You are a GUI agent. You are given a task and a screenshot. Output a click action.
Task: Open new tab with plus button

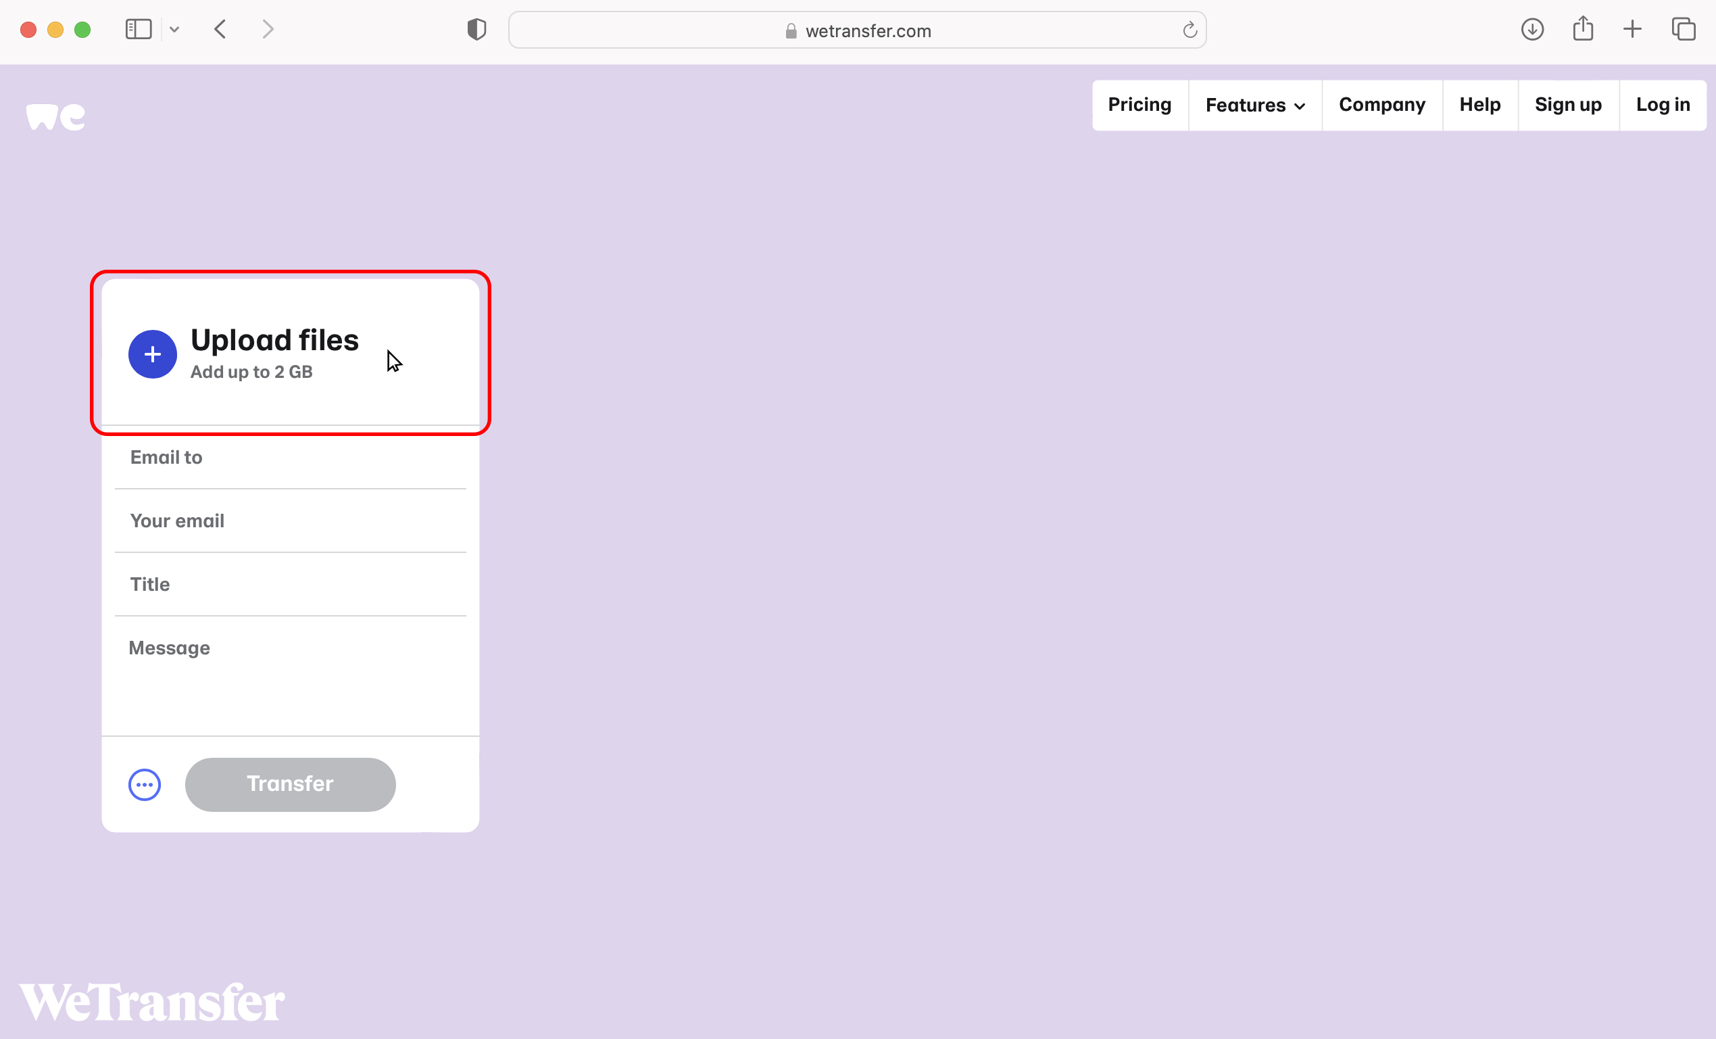pos(1633,30)
